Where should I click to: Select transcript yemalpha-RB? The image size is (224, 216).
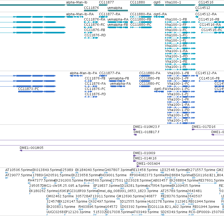coord(118,25)
